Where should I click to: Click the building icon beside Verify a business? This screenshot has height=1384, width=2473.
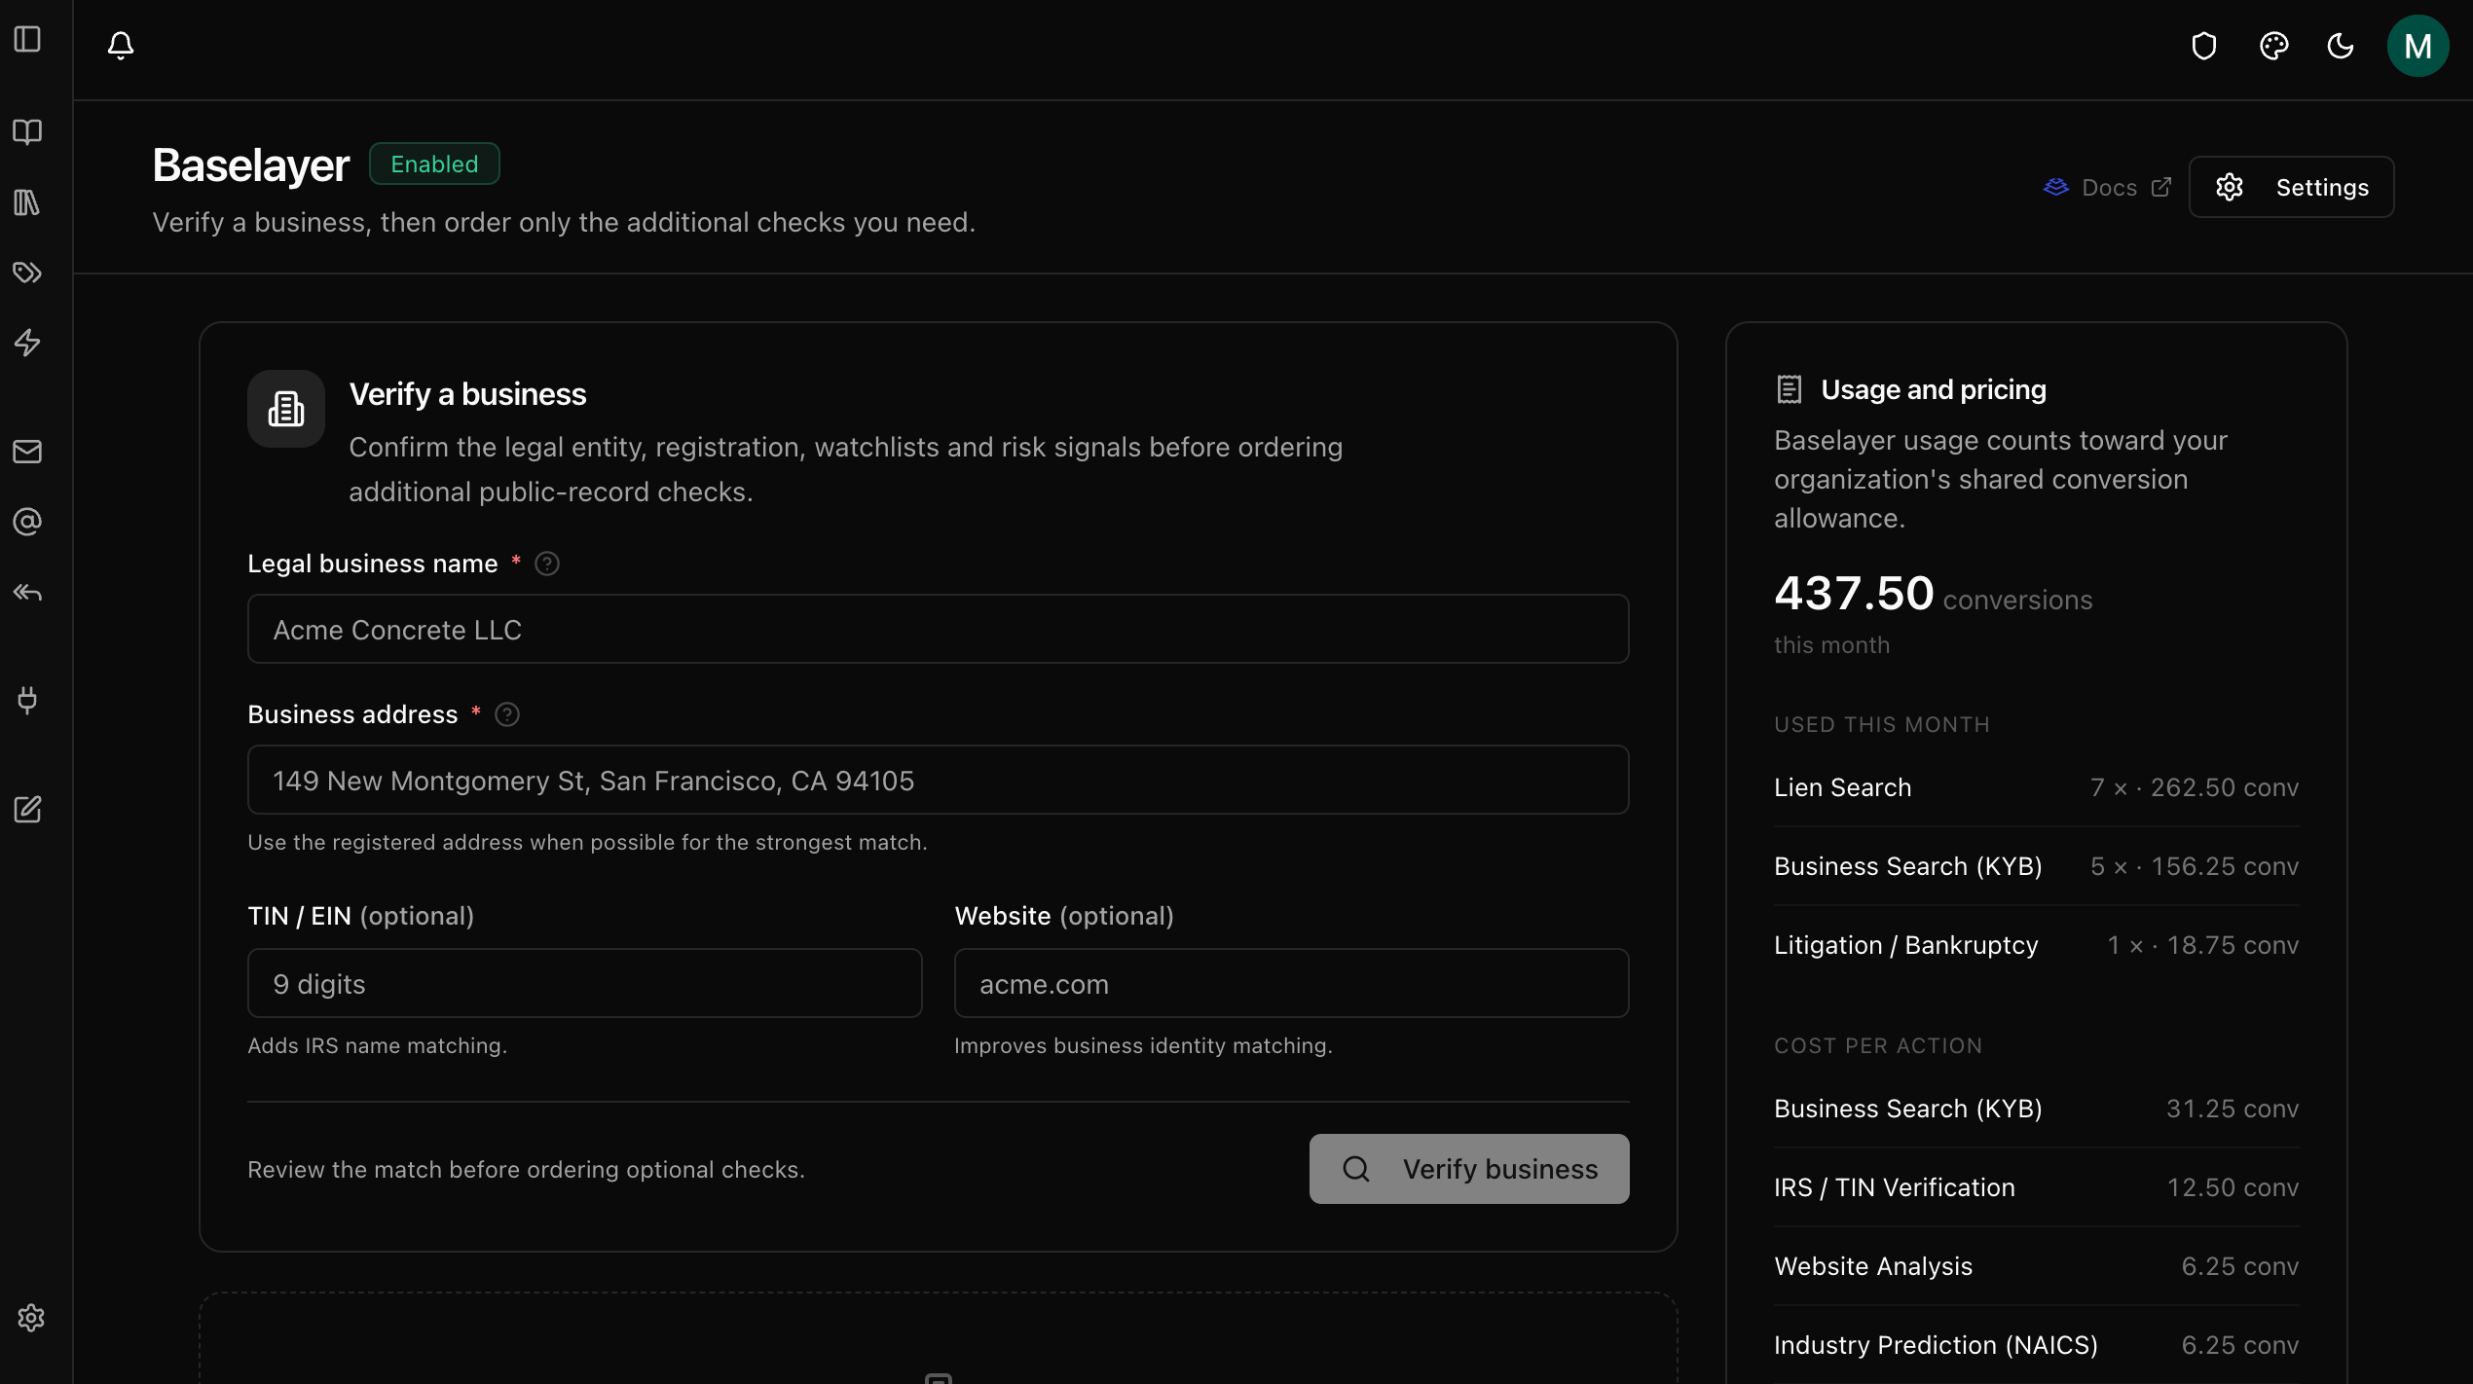point(286,409)
